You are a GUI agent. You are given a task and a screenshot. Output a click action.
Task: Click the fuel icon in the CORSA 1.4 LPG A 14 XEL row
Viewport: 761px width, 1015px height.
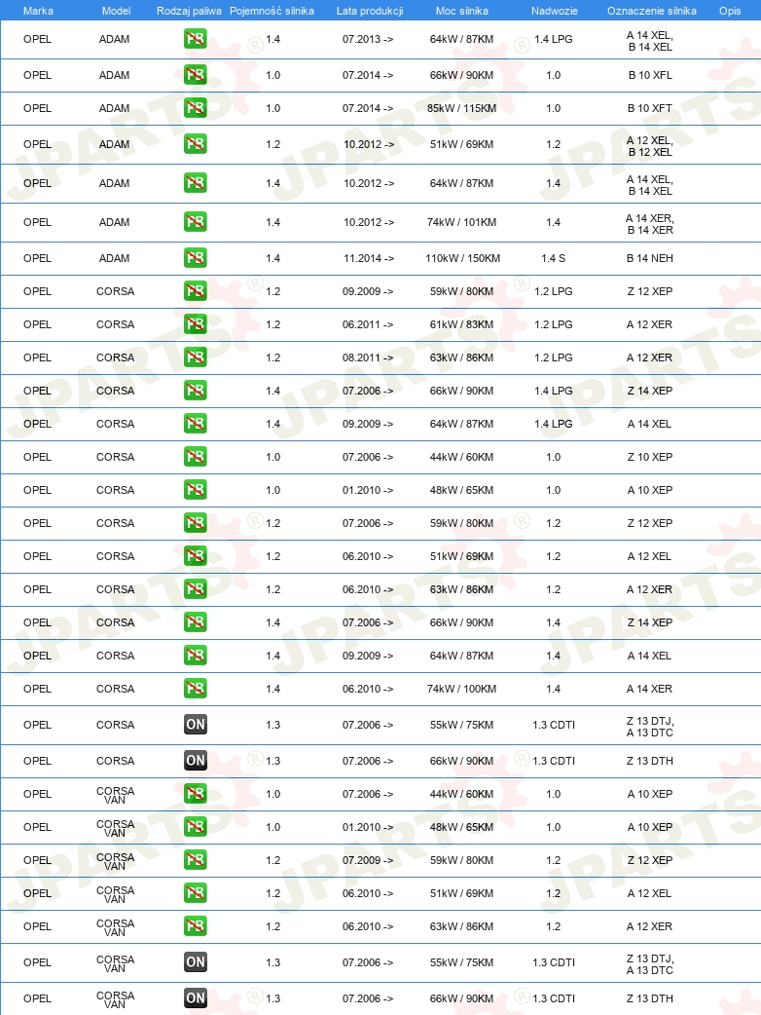[196, 424]
